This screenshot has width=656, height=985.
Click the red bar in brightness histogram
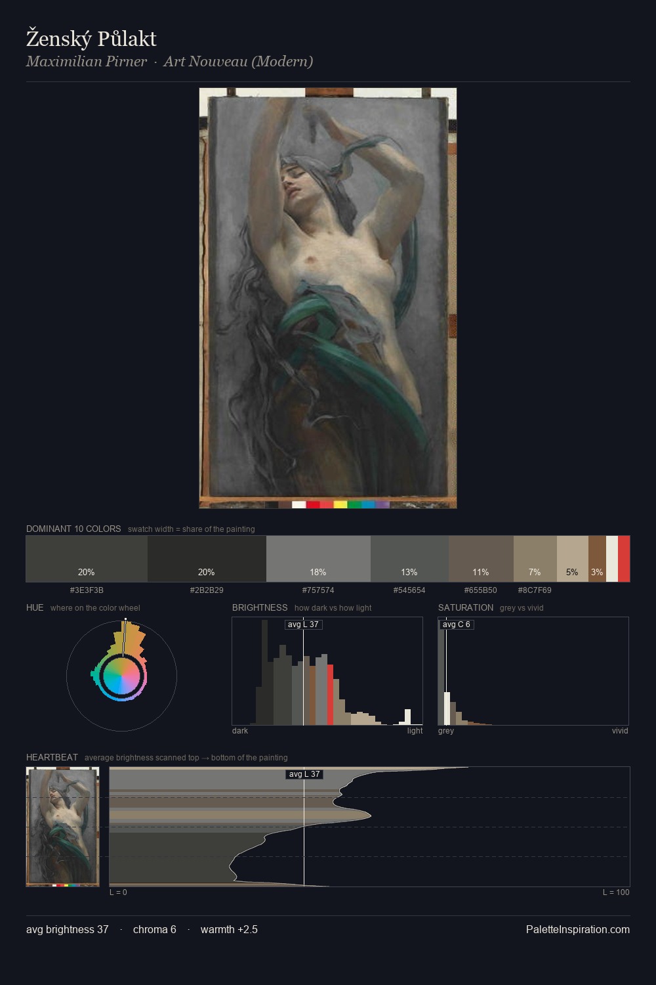(331, 695)
